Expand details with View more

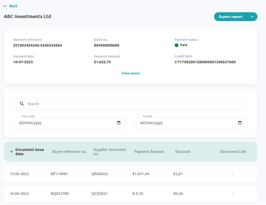pyautogui.click(x=130, y=73)
